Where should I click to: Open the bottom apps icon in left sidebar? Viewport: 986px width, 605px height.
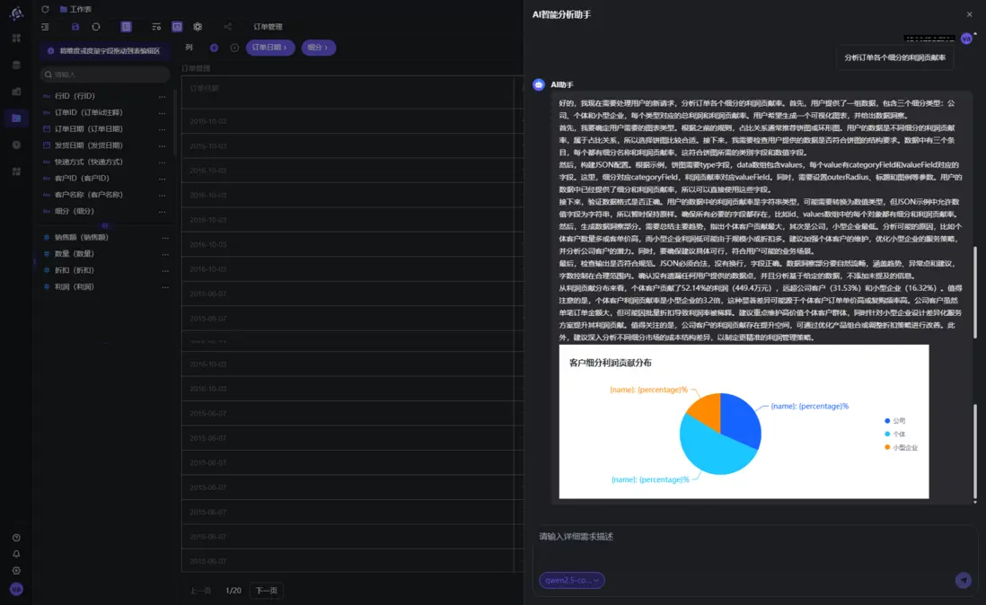(x=16, y=171)
